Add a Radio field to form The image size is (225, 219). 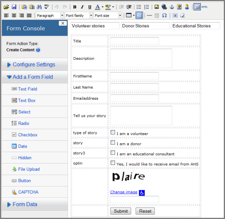coord(35,124)
